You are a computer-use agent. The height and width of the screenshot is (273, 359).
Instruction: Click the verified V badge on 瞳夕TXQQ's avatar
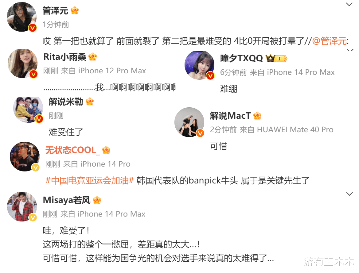[210, 75]
